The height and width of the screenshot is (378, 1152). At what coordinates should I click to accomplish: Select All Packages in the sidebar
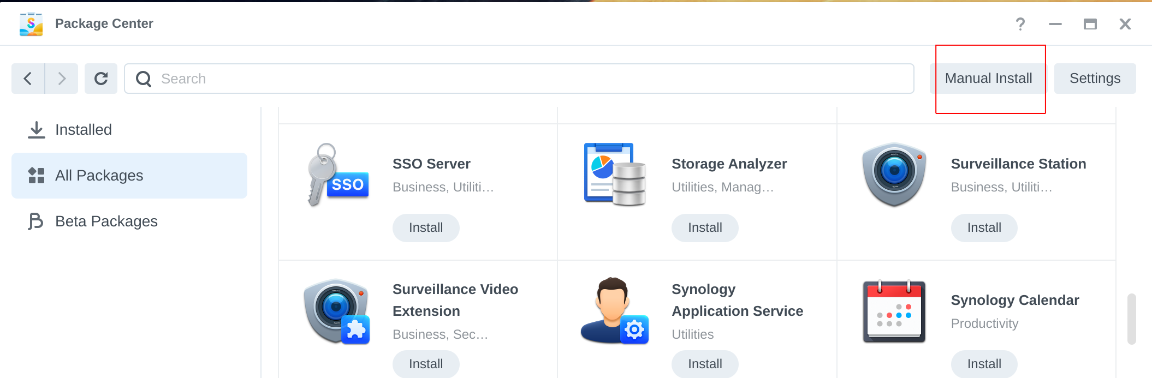tap(129, 176)
